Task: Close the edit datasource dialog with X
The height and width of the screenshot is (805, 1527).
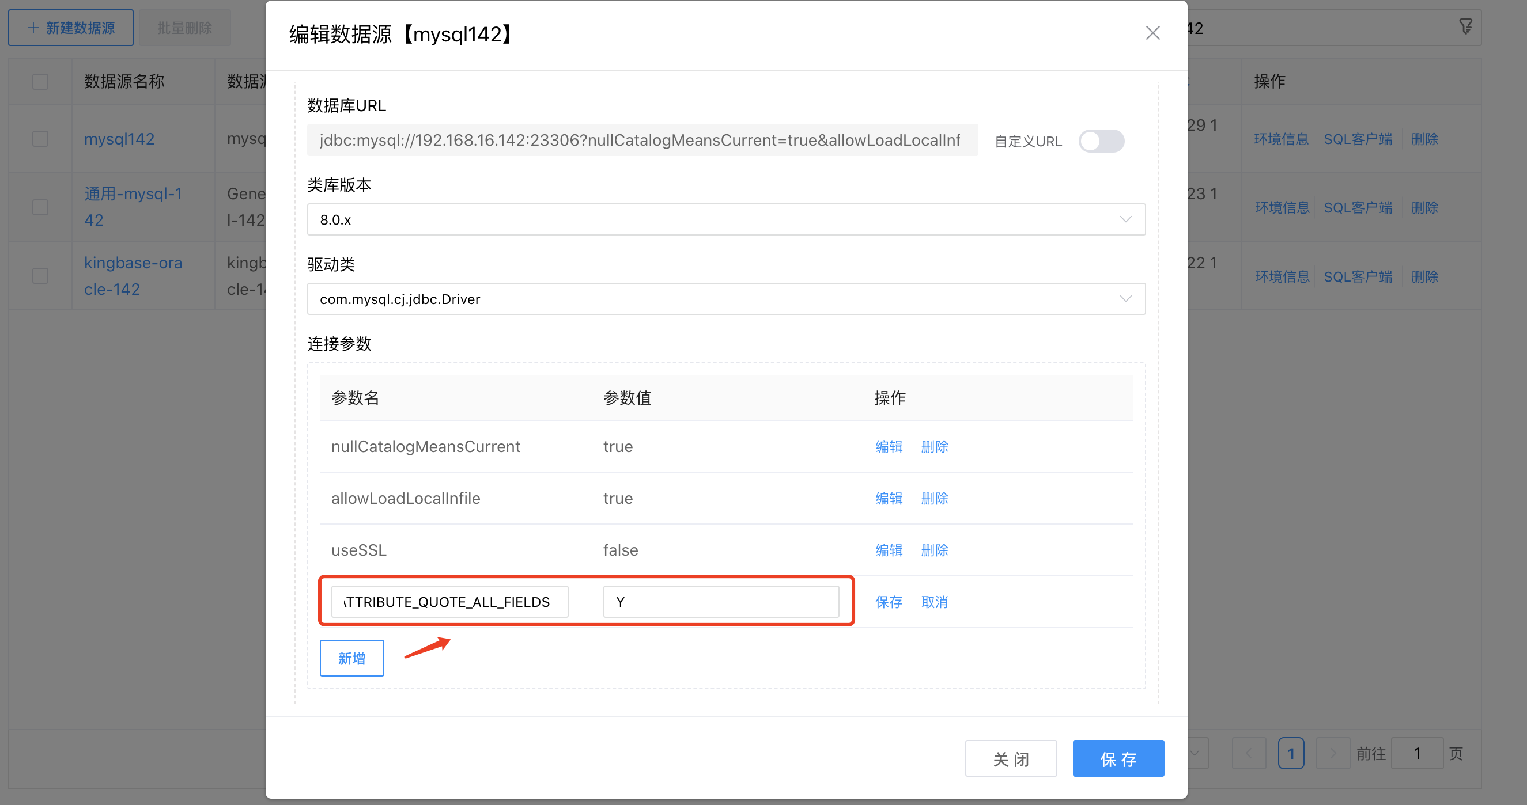Action: click(x=1152, y=33)
